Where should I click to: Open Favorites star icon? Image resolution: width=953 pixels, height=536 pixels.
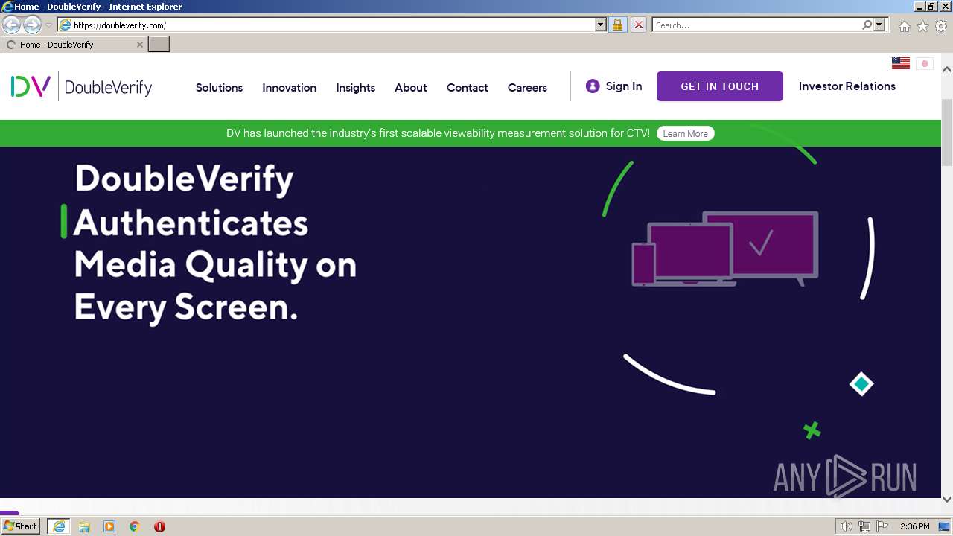pyautogui.click(x=922, y=26)
